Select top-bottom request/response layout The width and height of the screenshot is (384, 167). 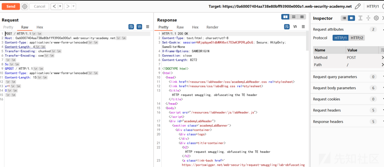294,17
